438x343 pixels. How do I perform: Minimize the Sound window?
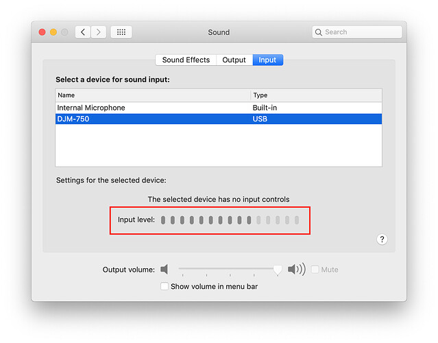pos(53,32)
